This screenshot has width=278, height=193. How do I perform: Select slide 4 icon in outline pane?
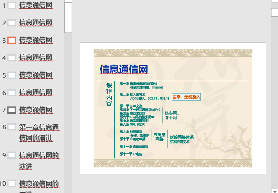[x=12, y=58]
